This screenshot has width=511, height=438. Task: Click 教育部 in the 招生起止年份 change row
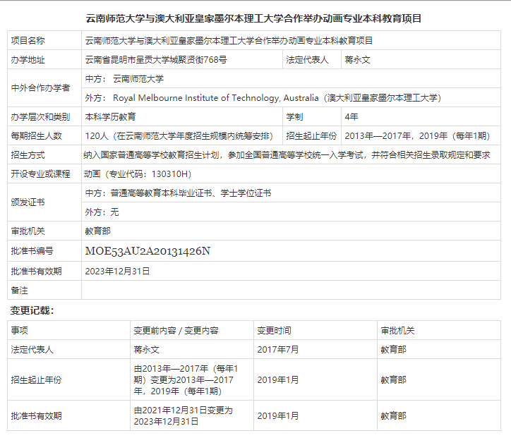393,379
